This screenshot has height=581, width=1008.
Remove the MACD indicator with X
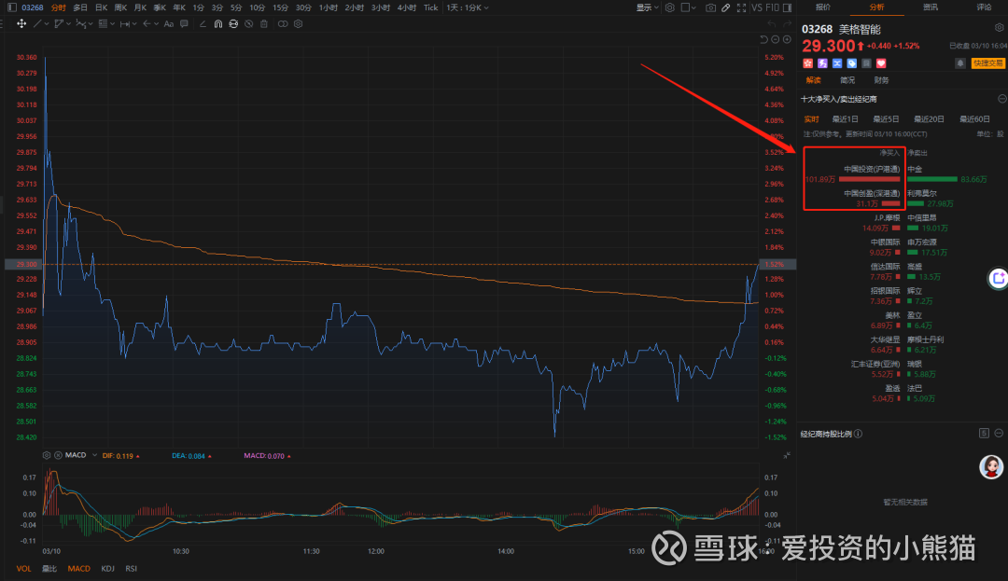58,455
